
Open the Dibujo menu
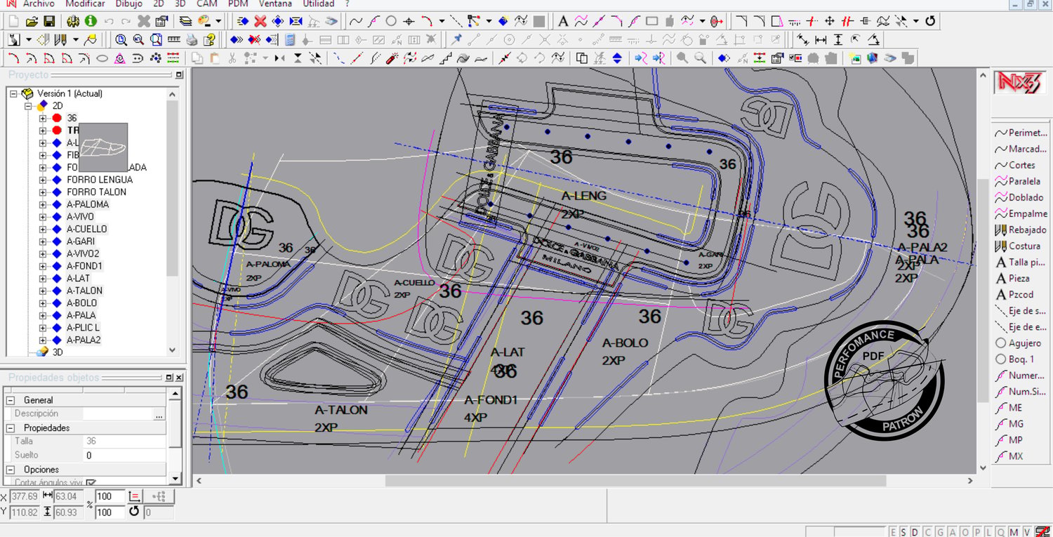point(128,4)
